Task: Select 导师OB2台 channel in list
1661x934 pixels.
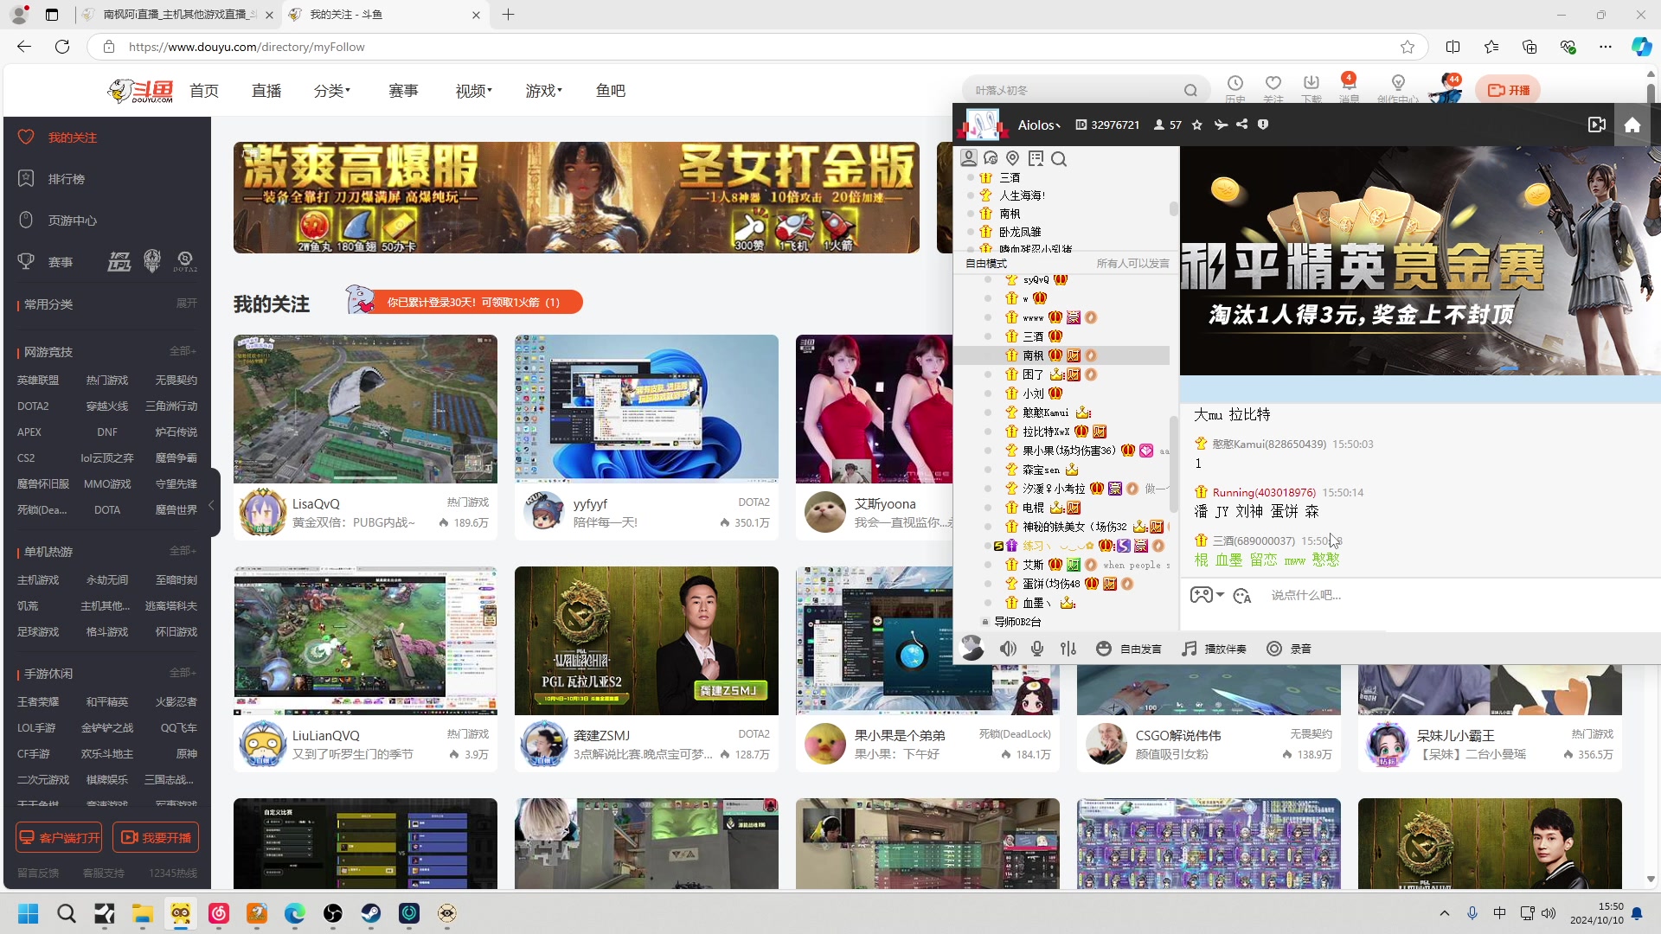Action: (x=1016, y=622)
